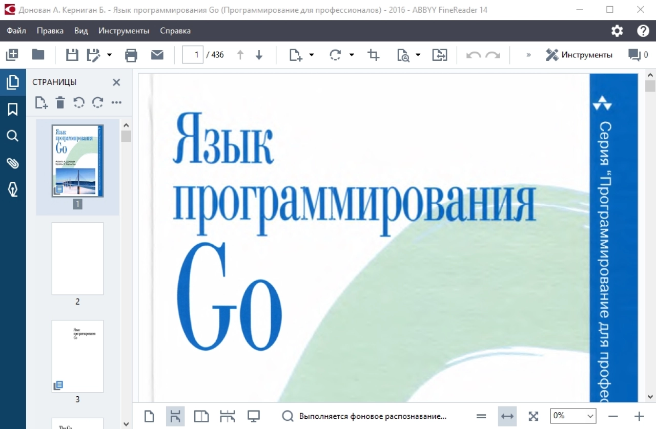
Task: Open the Справка menu
Action: pyautogui.click(x=175, y=31)
